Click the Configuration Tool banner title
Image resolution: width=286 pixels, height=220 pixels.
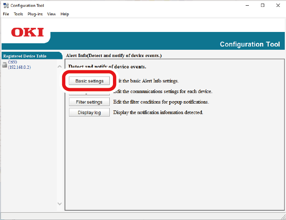coord(250,44)
